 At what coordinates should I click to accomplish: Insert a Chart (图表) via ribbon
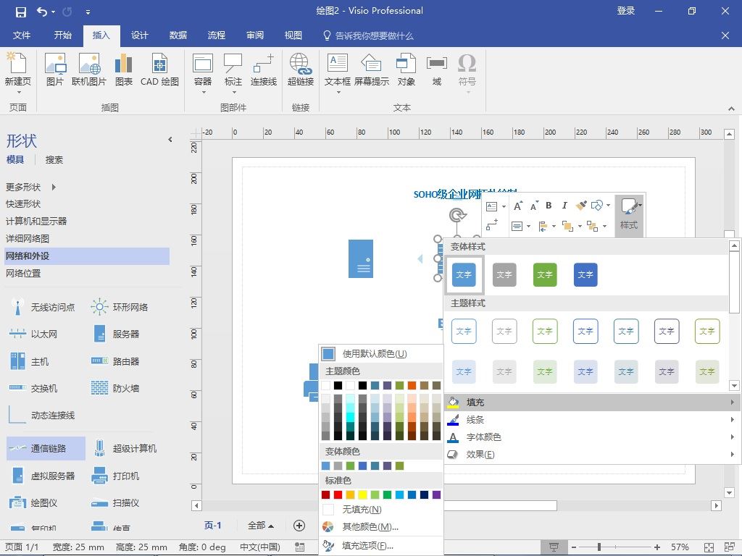click(x=124, y=70)
